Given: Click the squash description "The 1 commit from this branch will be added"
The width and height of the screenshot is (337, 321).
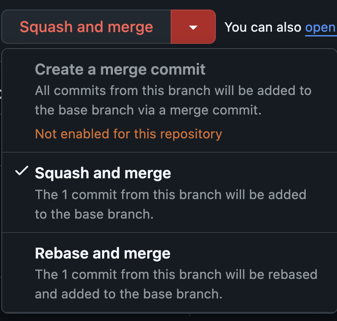Looking at the screenshot, I should click(171, 194).
